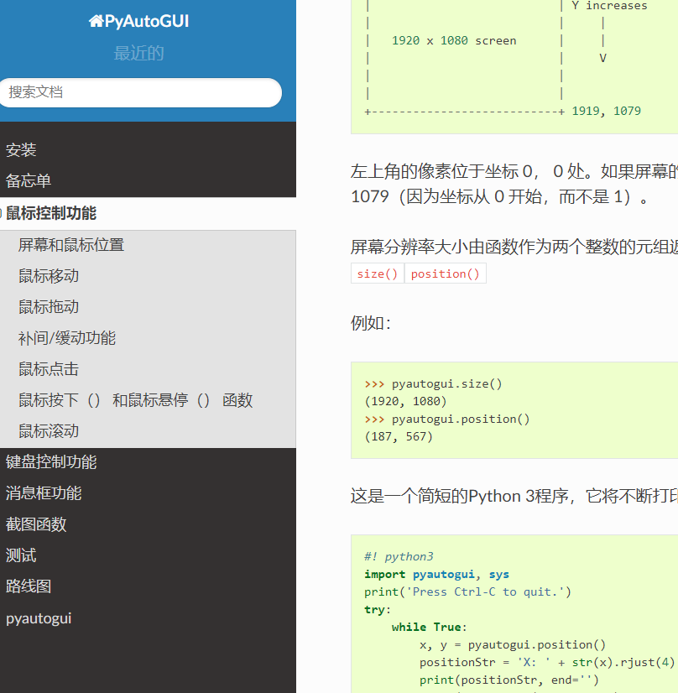Go to 鼠标点击 subsection
This screenshot has width=678, height=693.
coord(49,369)
